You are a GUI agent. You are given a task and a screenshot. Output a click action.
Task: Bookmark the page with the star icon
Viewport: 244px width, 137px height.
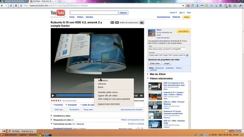pyautogui.click(x=21, y=6)
